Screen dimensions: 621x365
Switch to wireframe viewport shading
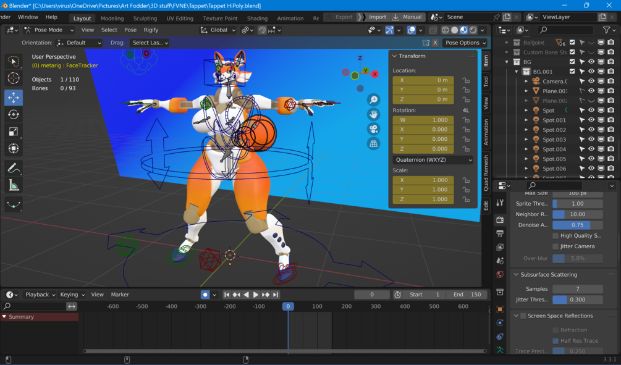(x=445, y=30)
